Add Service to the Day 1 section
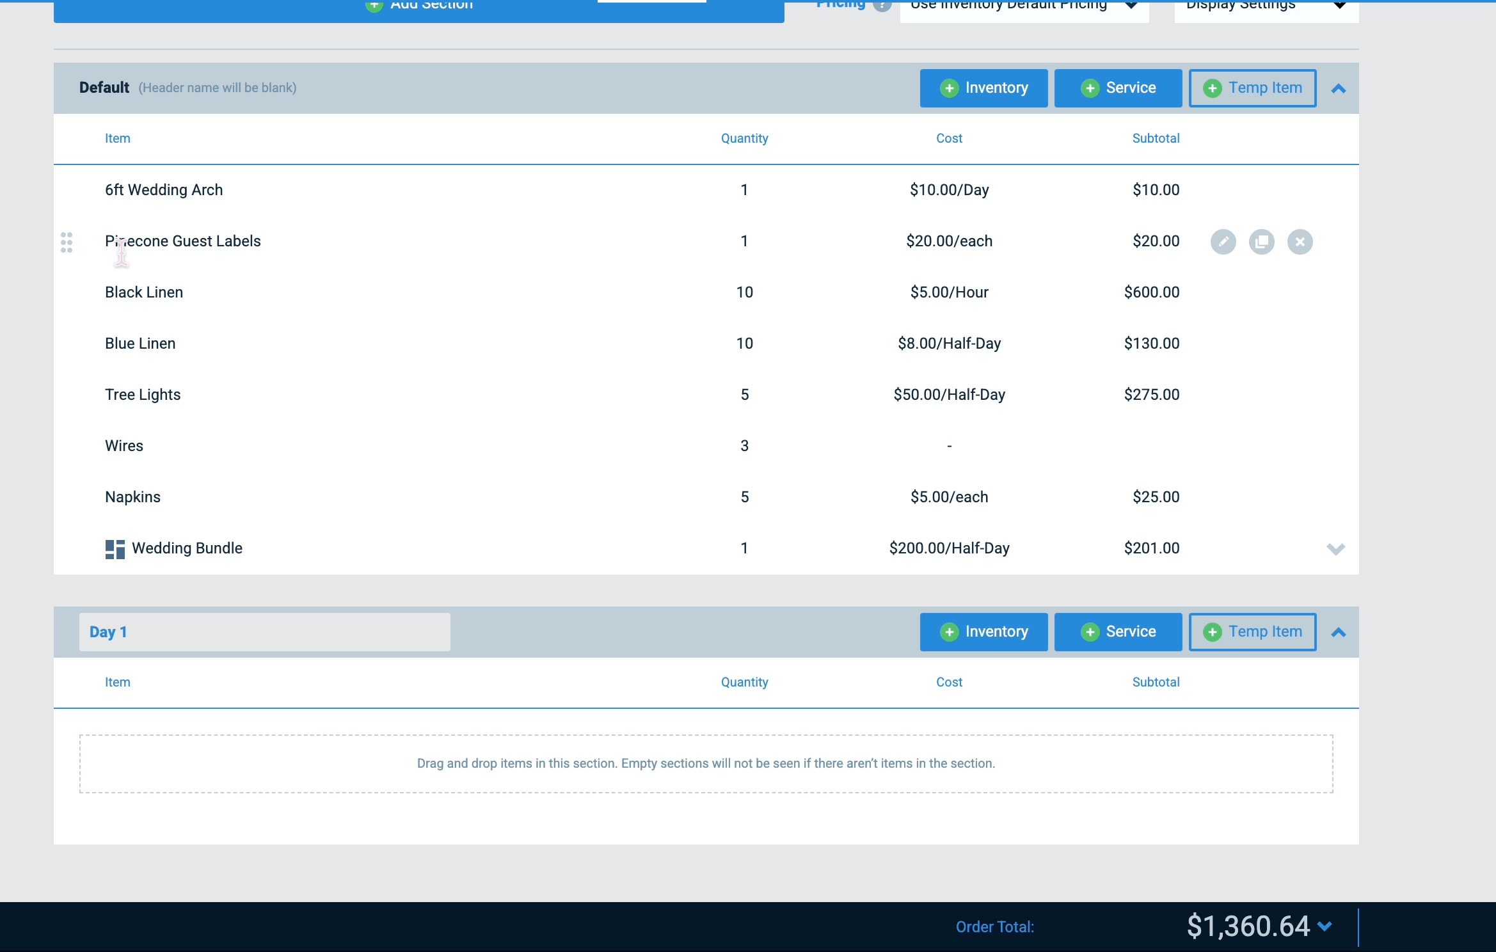The height and width of the screenshot is (952, 1496). point(1118,632)
